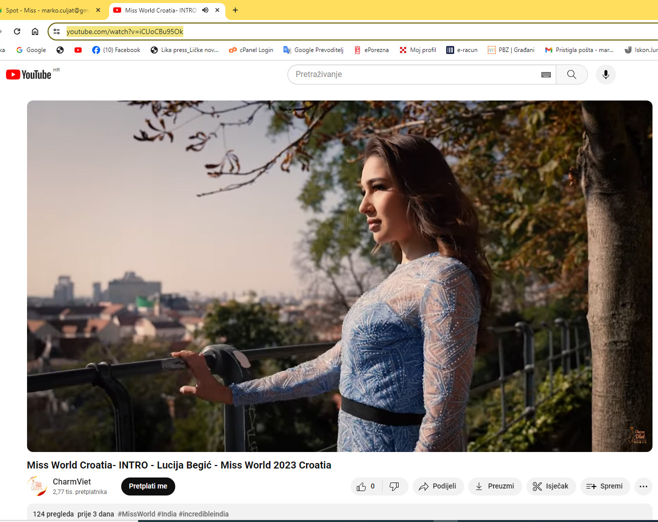The height and width of the screenshot is (522, 658).
Task: Open the CharmViet channel link
Action: [x=72, y=481]
